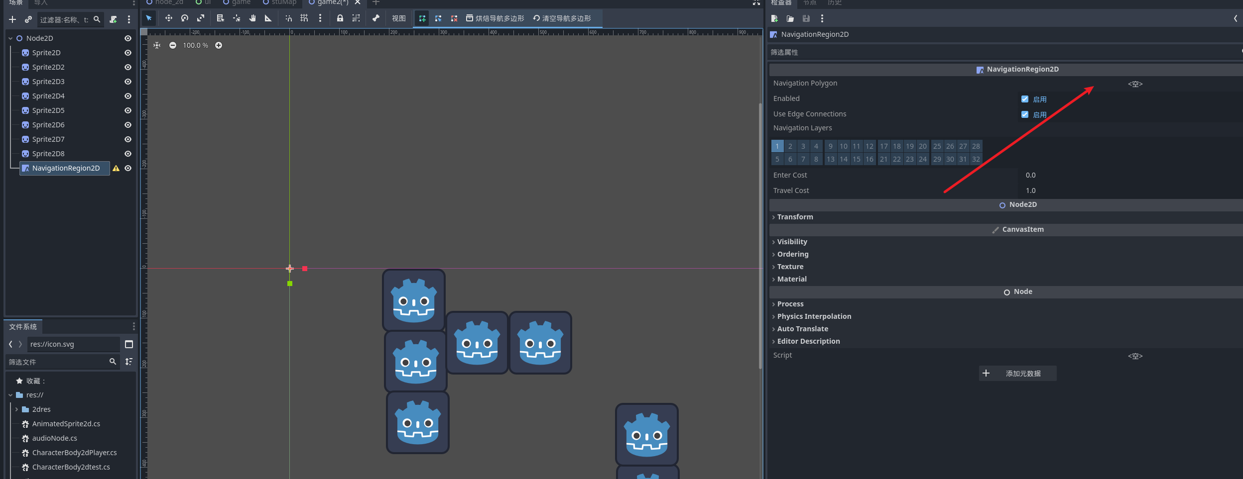Create new resource icon in inspector
The width and height of the screenshot is (1243, 479).
pyautogui.click(x=774, y=18)
